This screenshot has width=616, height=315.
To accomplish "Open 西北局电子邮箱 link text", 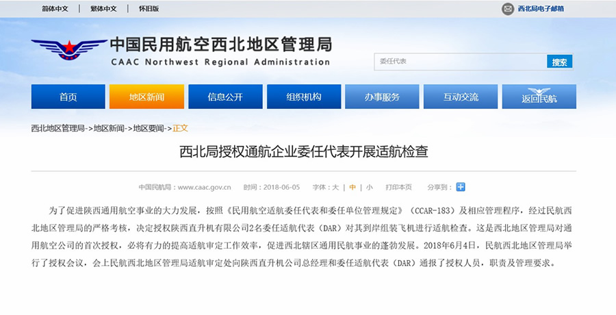I will (x=541, y=9).
